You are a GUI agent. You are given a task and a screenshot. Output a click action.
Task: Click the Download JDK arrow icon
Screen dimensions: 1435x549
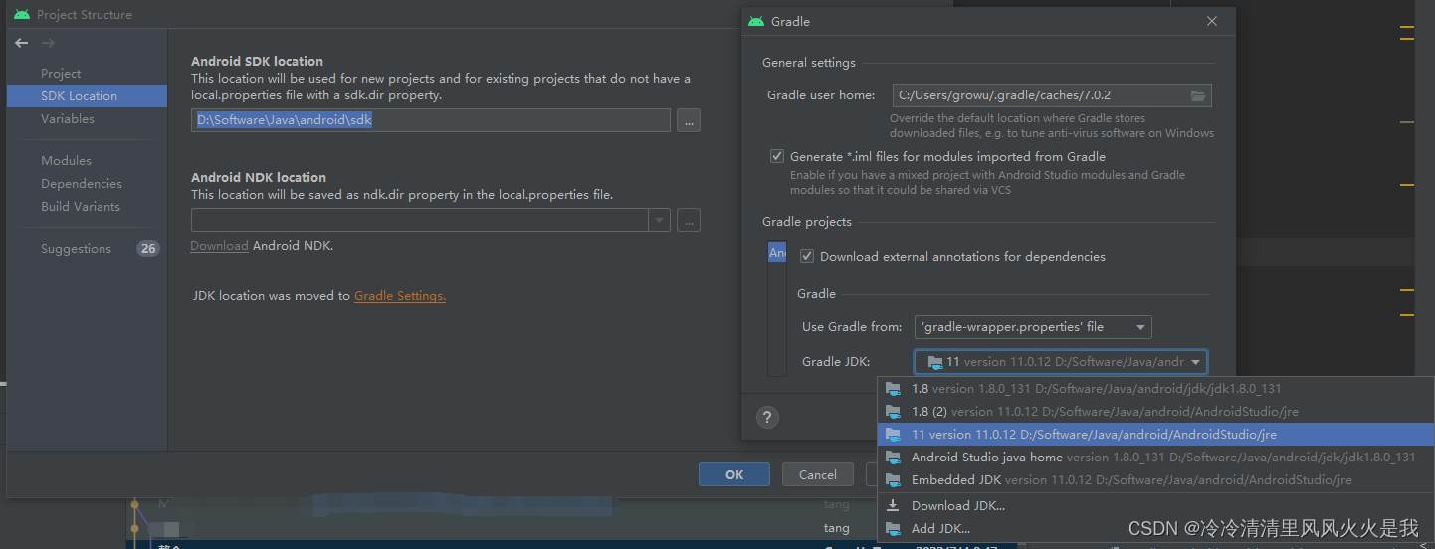coord(893,505)
